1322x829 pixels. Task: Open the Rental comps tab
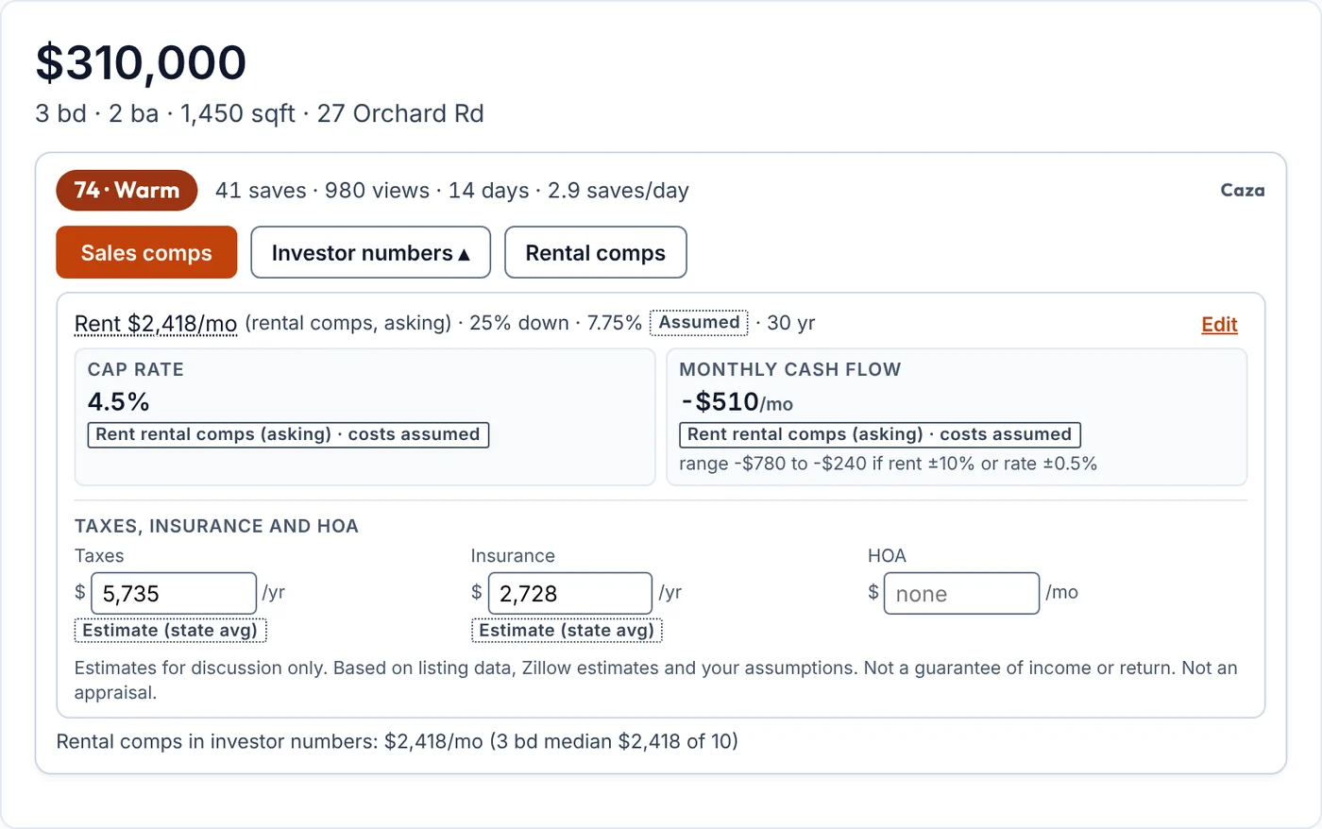coord(595,252)
